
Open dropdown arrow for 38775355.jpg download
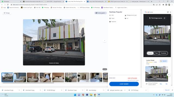pos(146,90)
